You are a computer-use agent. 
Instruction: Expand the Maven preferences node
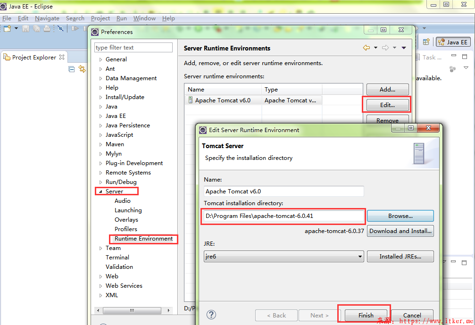[x=100, y=144]
